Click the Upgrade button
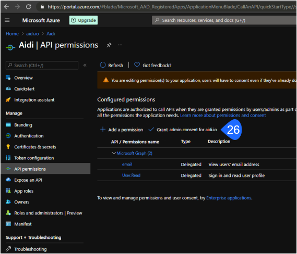 coord(84,20)
